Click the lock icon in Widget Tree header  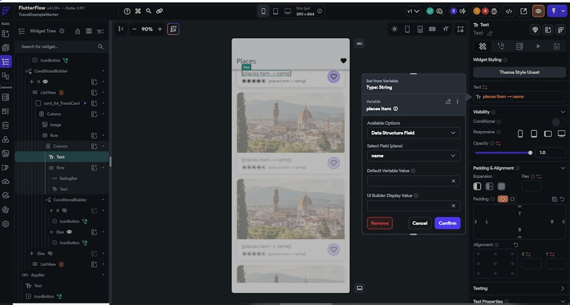click(78, 31)
